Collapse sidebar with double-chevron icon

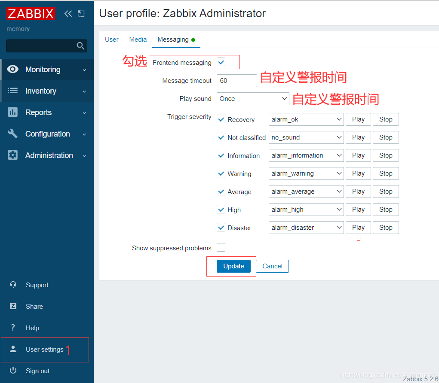pos(68,14)
